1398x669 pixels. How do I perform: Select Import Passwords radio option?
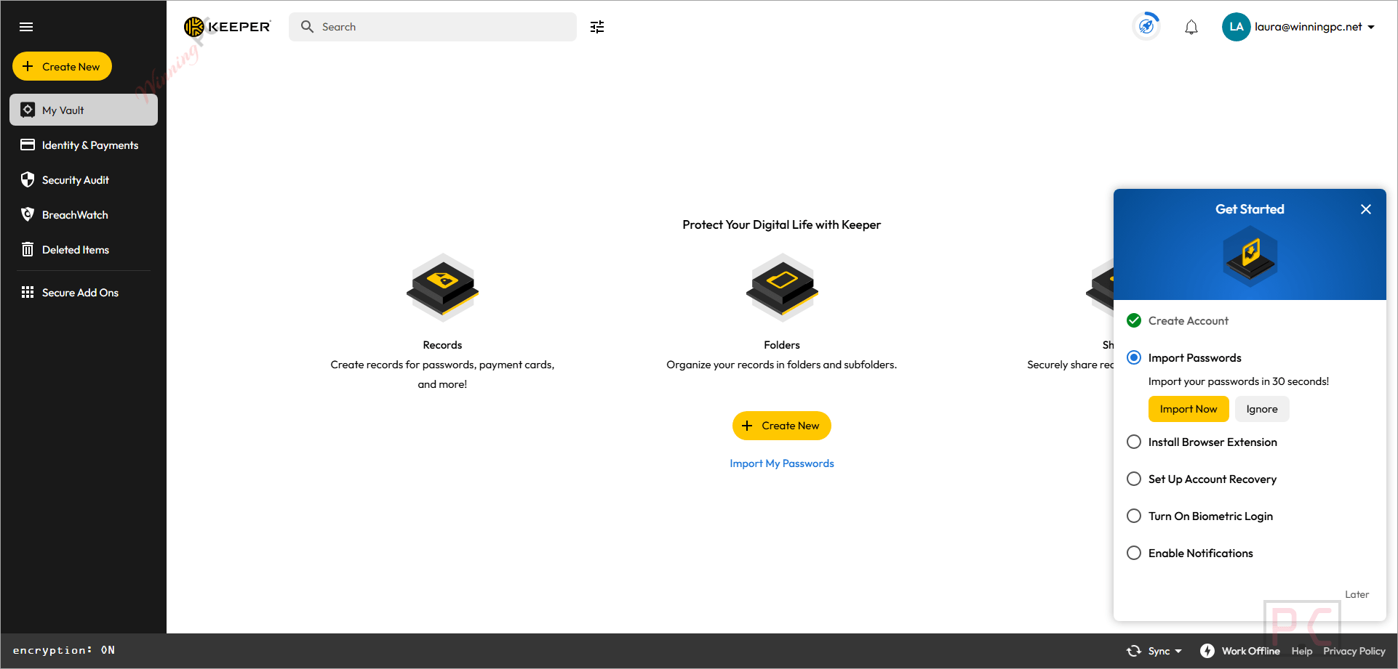tap(1134, 357)
